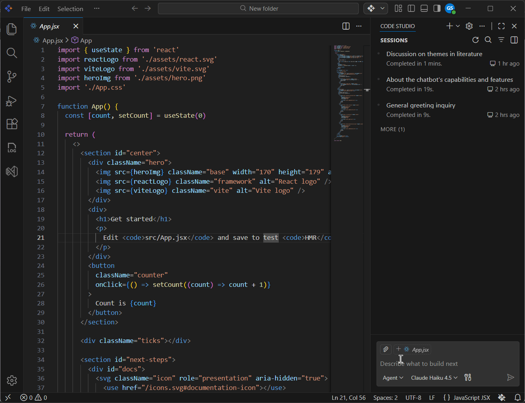The height and width of the screenshot is (403, 525).
Task: Open Run and Debug view
Action: tap(12, 101)
